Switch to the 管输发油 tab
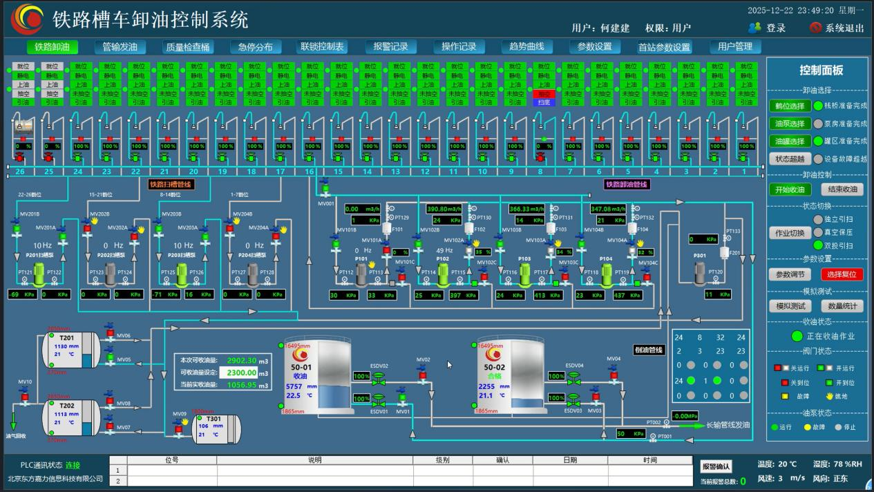This screenshot has height=492, width=874. [120, 47]
